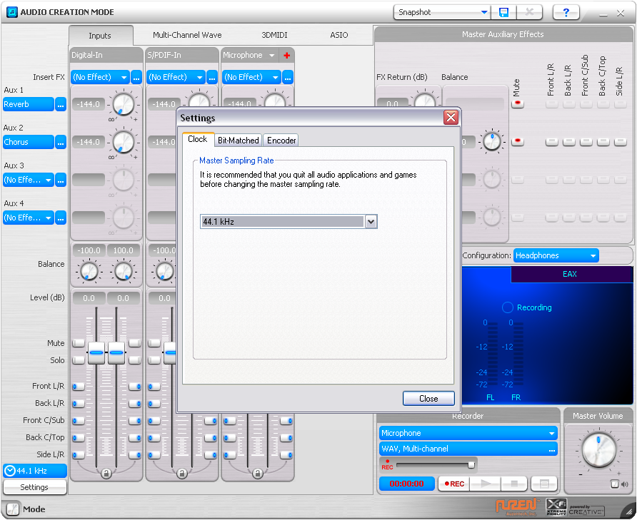Expand the Snapshot dropdown list
This screenshot has width=637, height=520.
[x=484, y=12]
